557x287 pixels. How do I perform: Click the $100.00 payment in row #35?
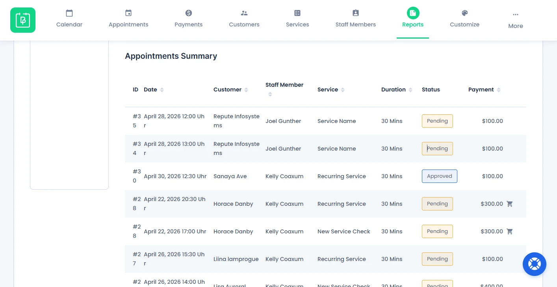click(492, 121)
